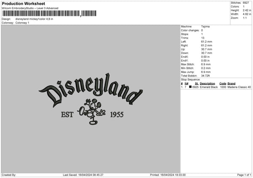Click the Right 61.2 mm value
Image resolution: width=253 pixels, height=178 pixels.
pos(207,45)
